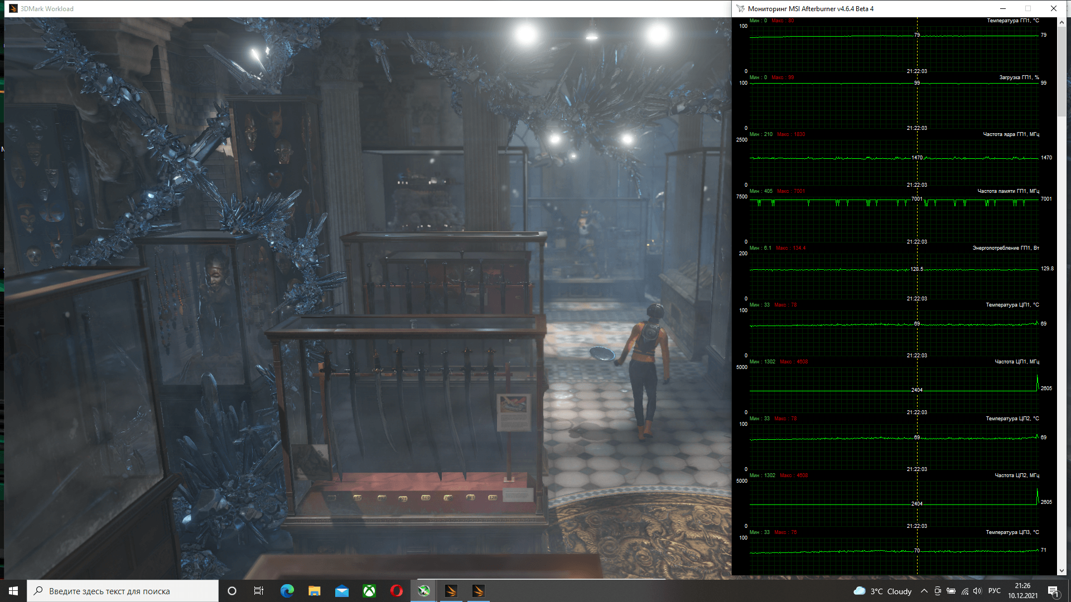Screen dimensions: 1071x602
Task: Open the weather widget showing 3°C Cloudy
Action: (883, 591)
